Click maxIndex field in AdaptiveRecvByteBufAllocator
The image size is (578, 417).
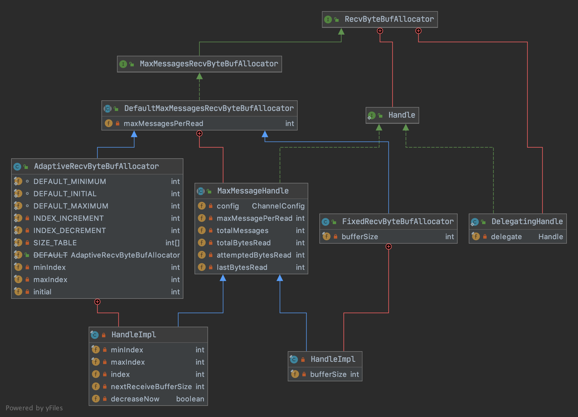97,280
